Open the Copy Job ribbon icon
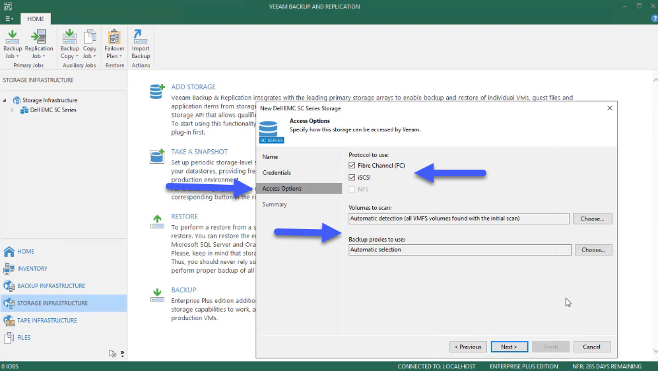 click(x=89, y=37)
